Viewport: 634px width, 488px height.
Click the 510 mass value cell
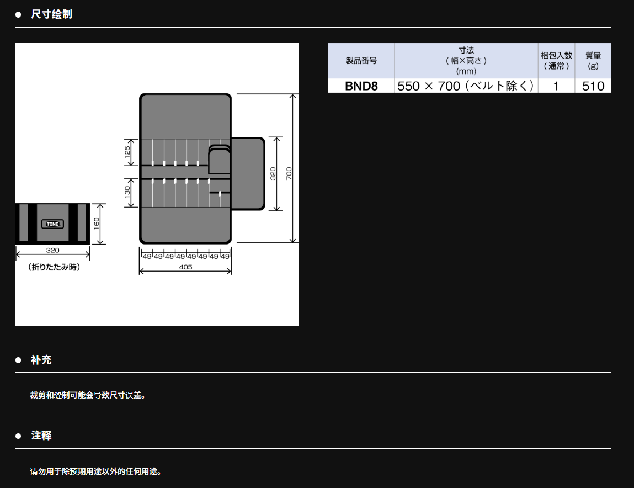(x=593, y=86)
